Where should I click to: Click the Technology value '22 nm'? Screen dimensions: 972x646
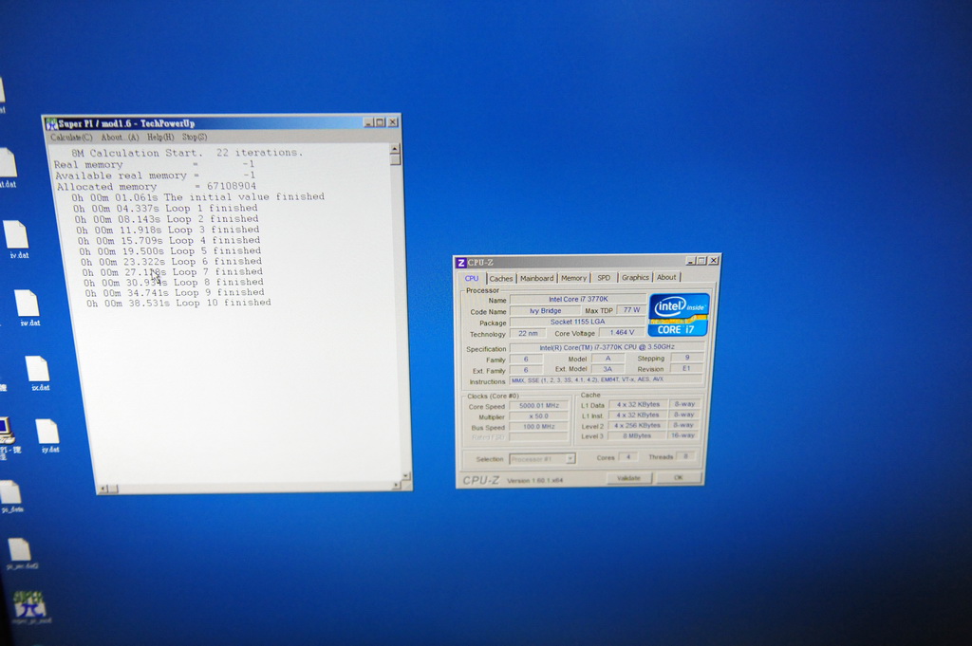pos(528,333)
